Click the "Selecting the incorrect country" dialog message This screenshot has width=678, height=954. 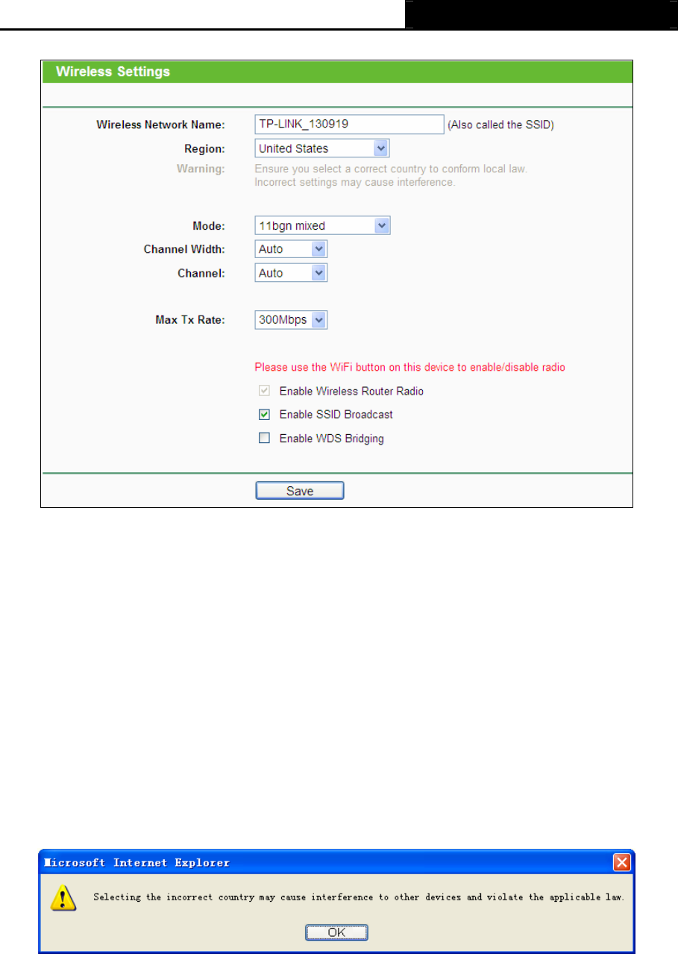(358, 897)
